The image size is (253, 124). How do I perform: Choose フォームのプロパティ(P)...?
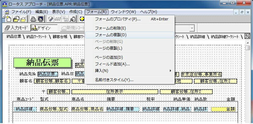point(130,19)
